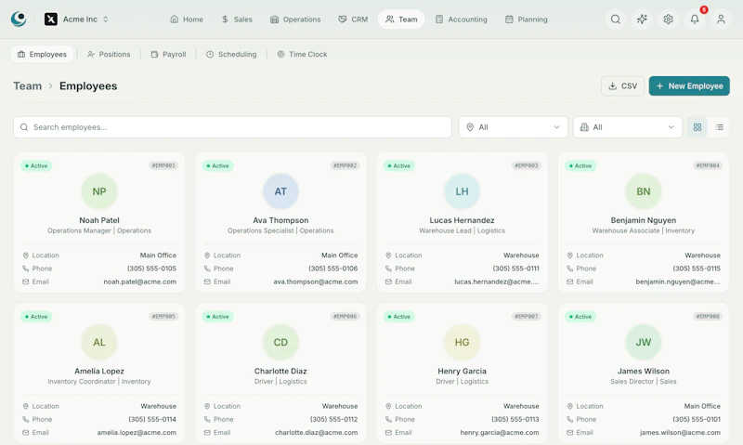
Task: Switch to list view
Action: [719, 127]
